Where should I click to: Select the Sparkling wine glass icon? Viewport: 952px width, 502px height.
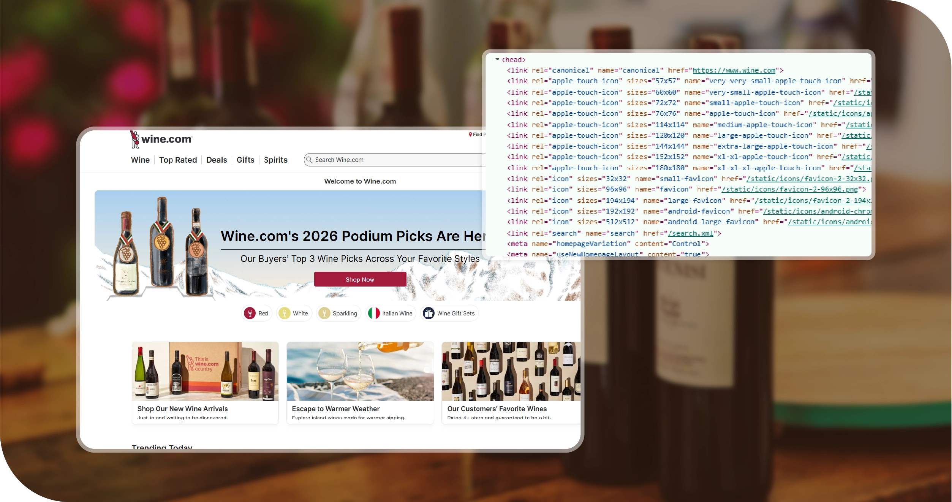(x=324, y=313)
